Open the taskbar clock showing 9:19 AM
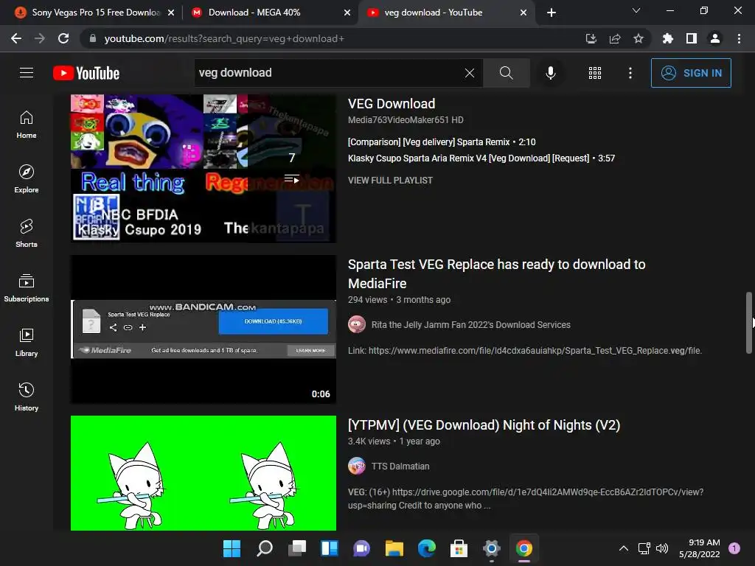The width and height of the screenshot is (755, 566). 699,548
